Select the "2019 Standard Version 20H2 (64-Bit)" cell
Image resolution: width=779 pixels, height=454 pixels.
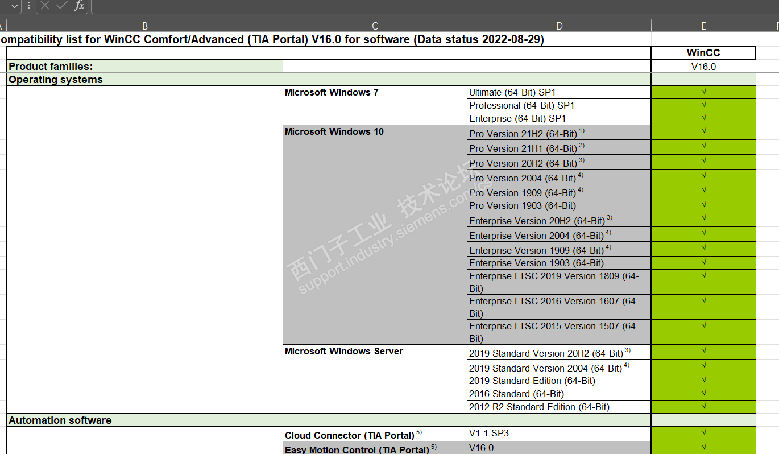point(559,352)
